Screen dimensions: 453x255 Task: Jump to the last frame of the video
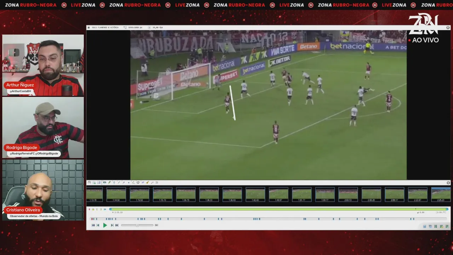tap(117, 225)
